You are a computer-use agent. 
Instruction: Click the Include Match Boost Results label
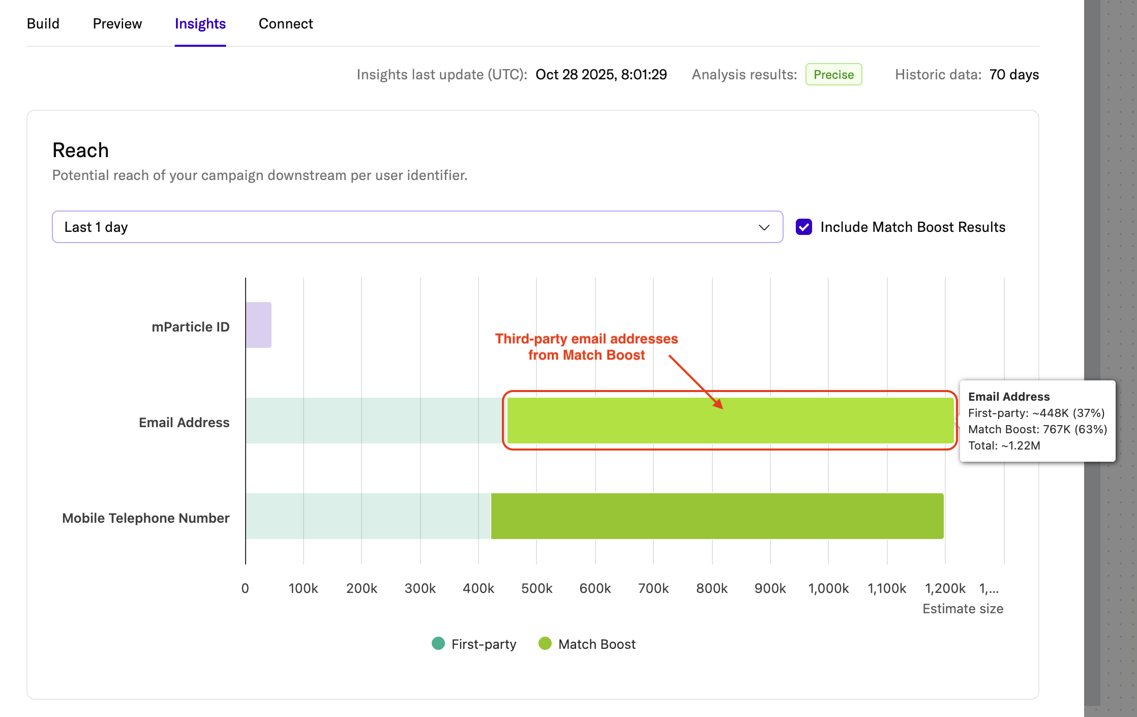(x=913, y=227)
